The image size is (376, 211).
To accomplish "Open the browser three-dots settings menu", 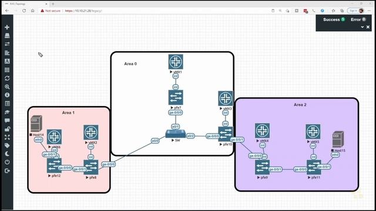I will click(x=370, y=11).
